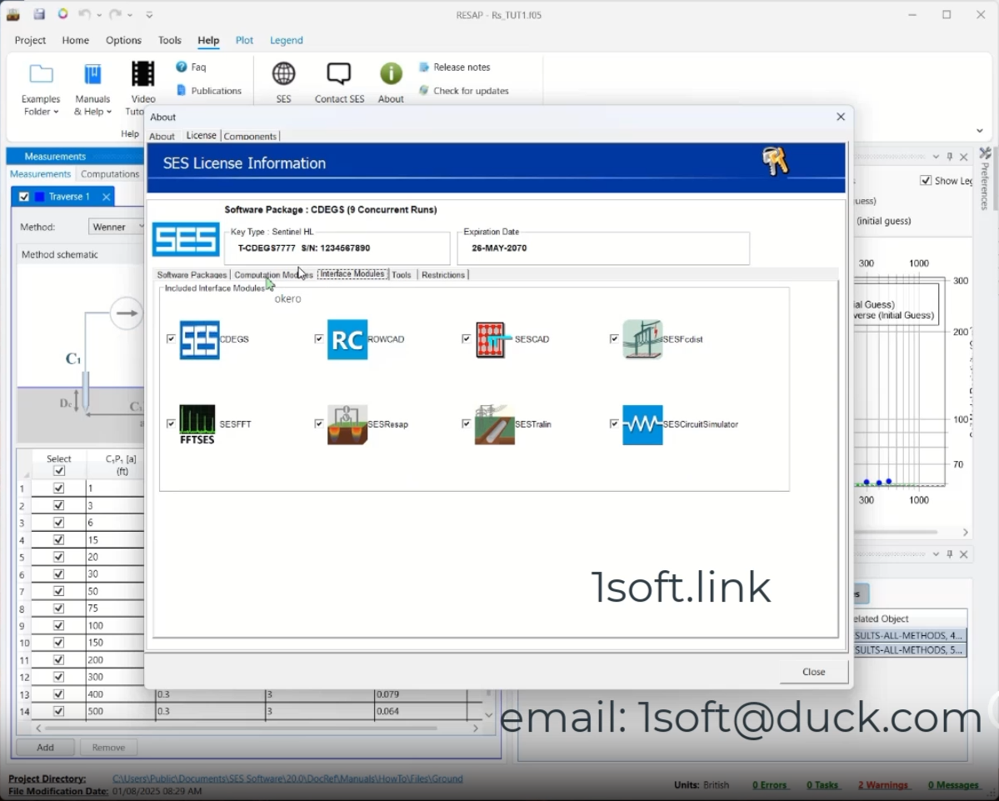This screenshot has width=999, height=801.
Task: Open the redo history dropdown arrow
Action: tap(130, 15)
